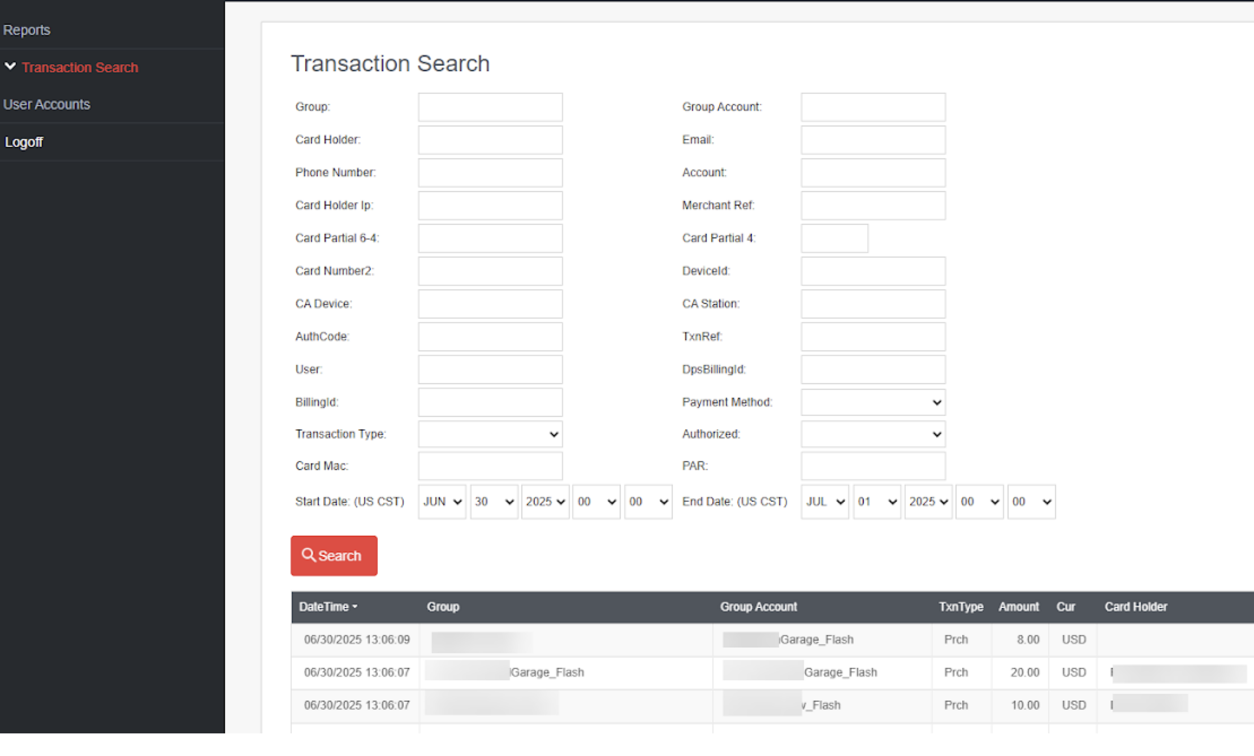Click the Logoff link

click(x=24, y=142)
